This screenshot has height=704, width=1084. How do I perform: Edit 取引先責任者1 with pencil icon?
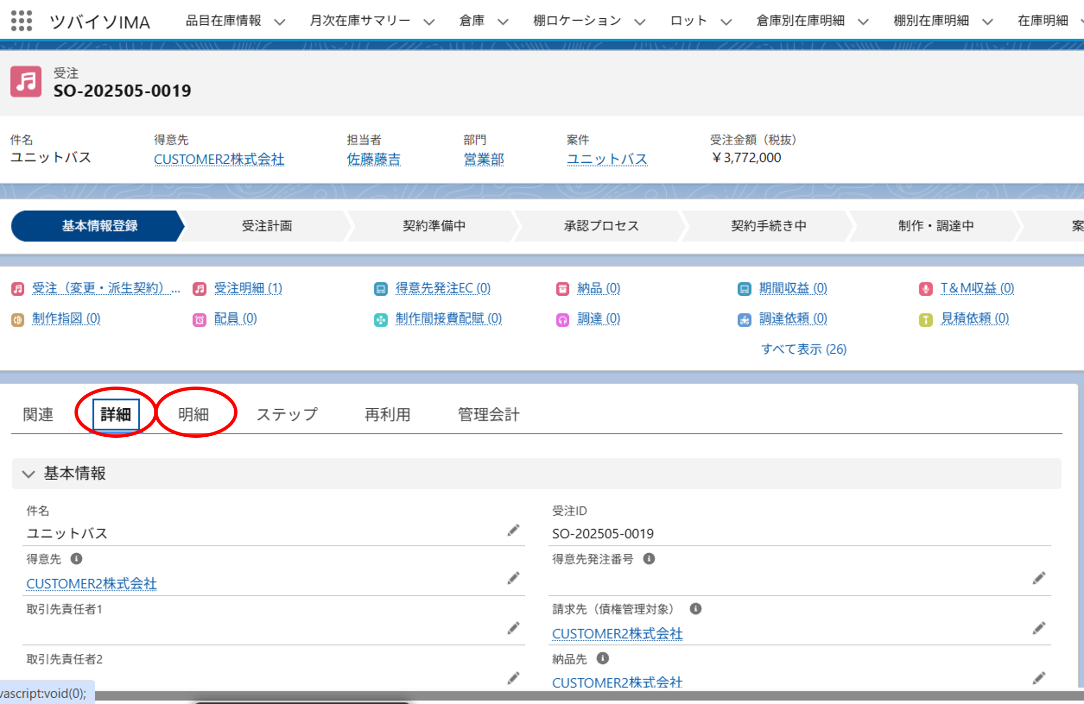pyautogui.click(x=513, y=628)
